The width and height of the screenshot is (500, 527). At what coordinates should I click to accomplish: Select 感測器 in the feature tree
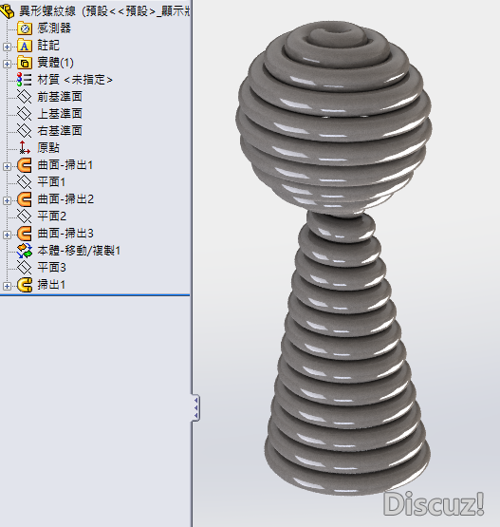(54, 28)
